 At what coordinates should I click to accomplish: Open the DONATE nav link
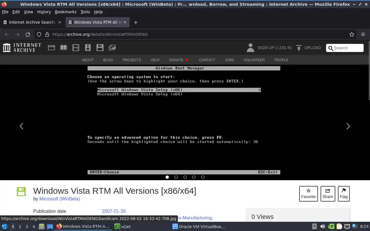179,60
